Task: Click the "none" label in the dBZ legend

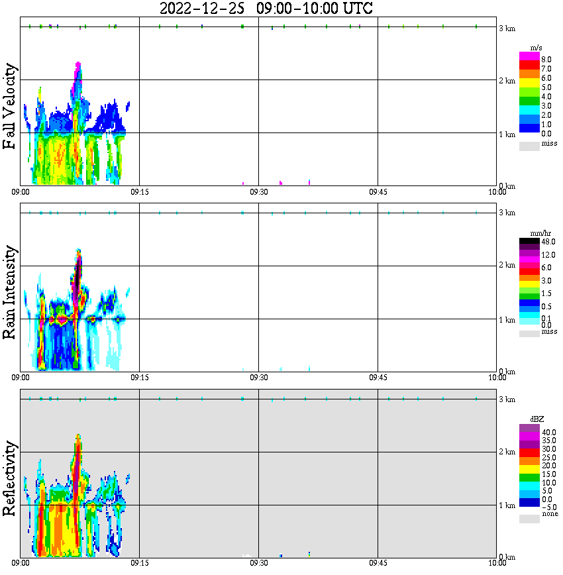Action: (550, 514)
